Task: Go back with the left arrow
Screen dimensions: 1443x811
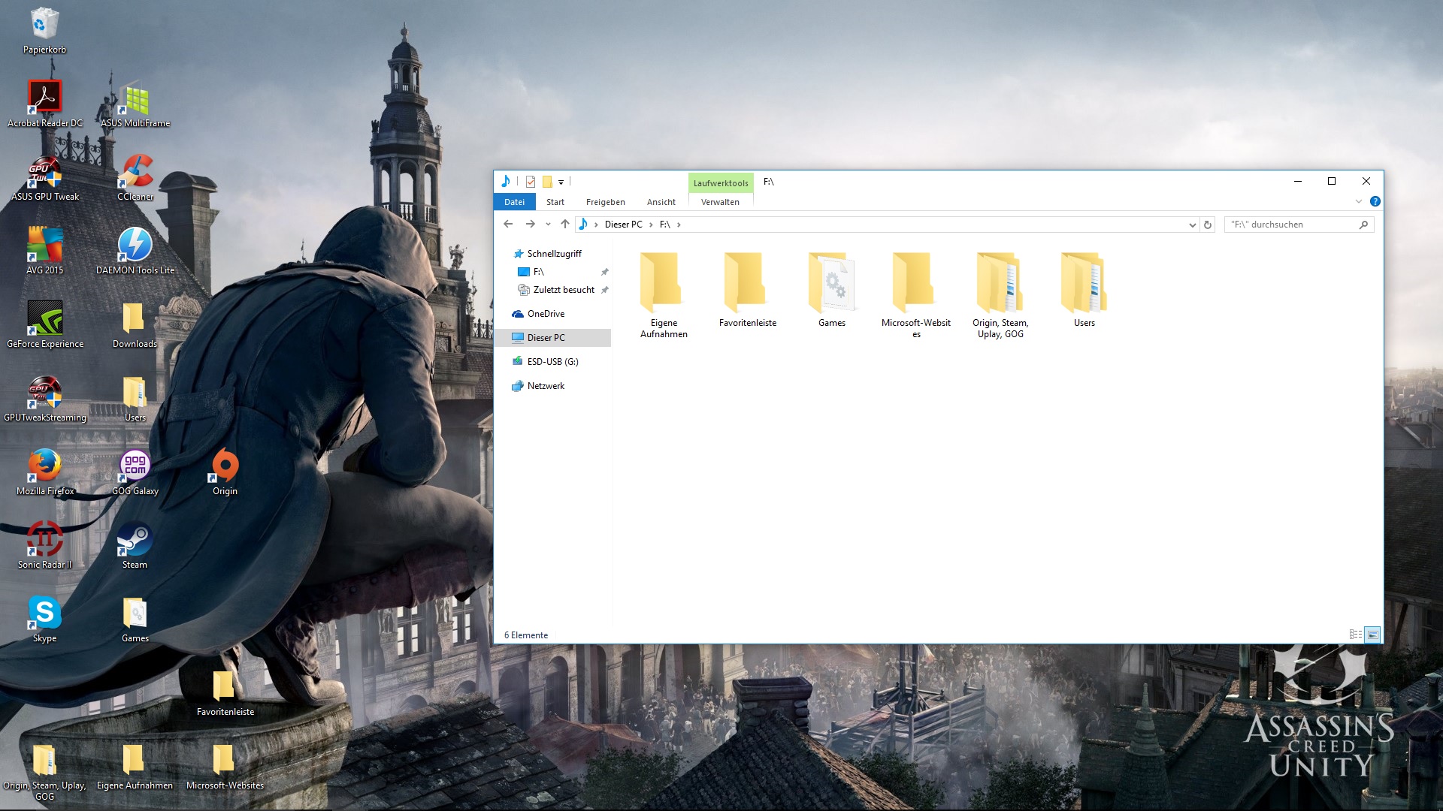Action: 508,225
